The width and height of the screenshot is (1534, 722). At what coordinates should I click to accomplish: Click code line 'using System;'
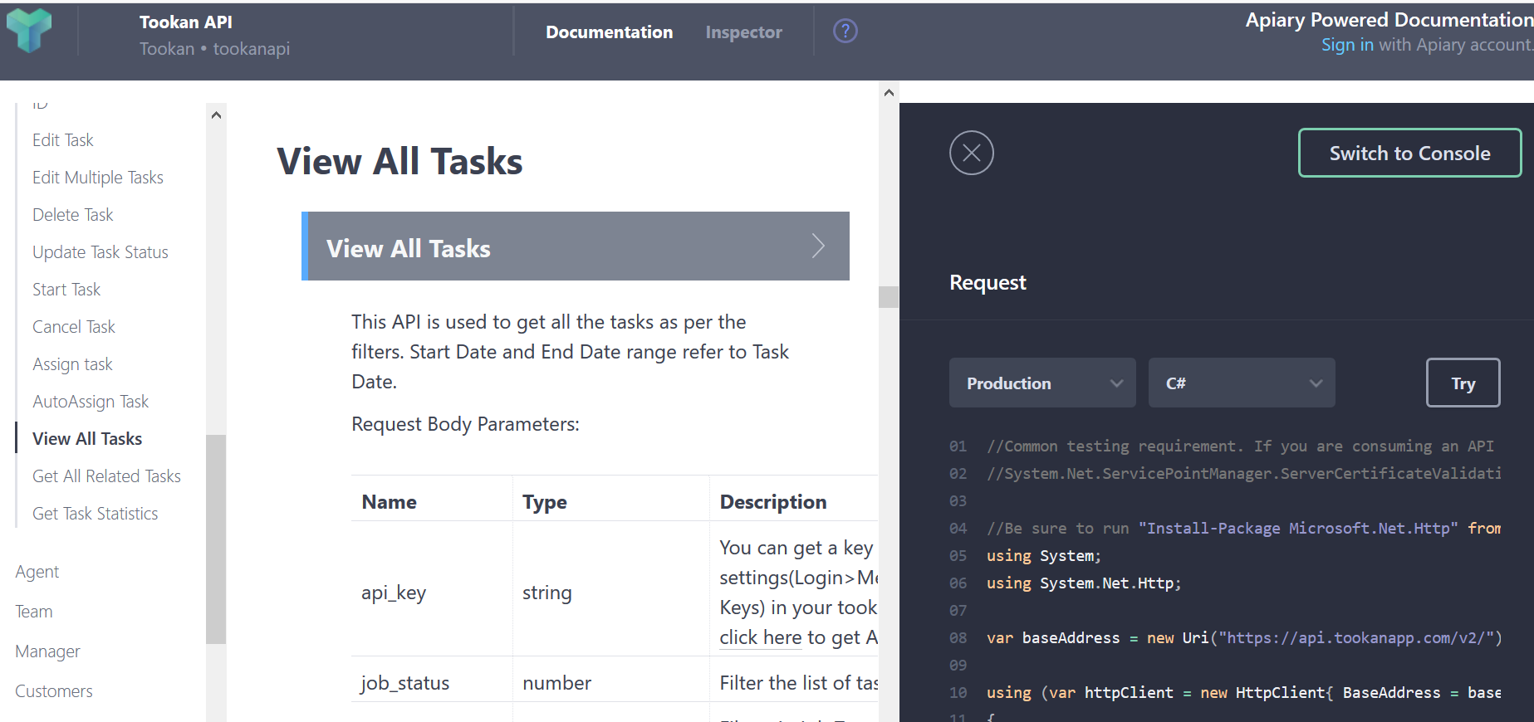coord(1044,556)
